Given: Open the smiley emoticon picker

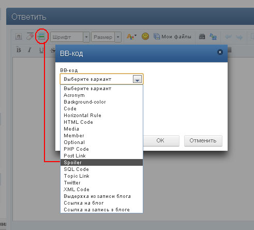Looking at the screenshot, I should click(145, 36).
